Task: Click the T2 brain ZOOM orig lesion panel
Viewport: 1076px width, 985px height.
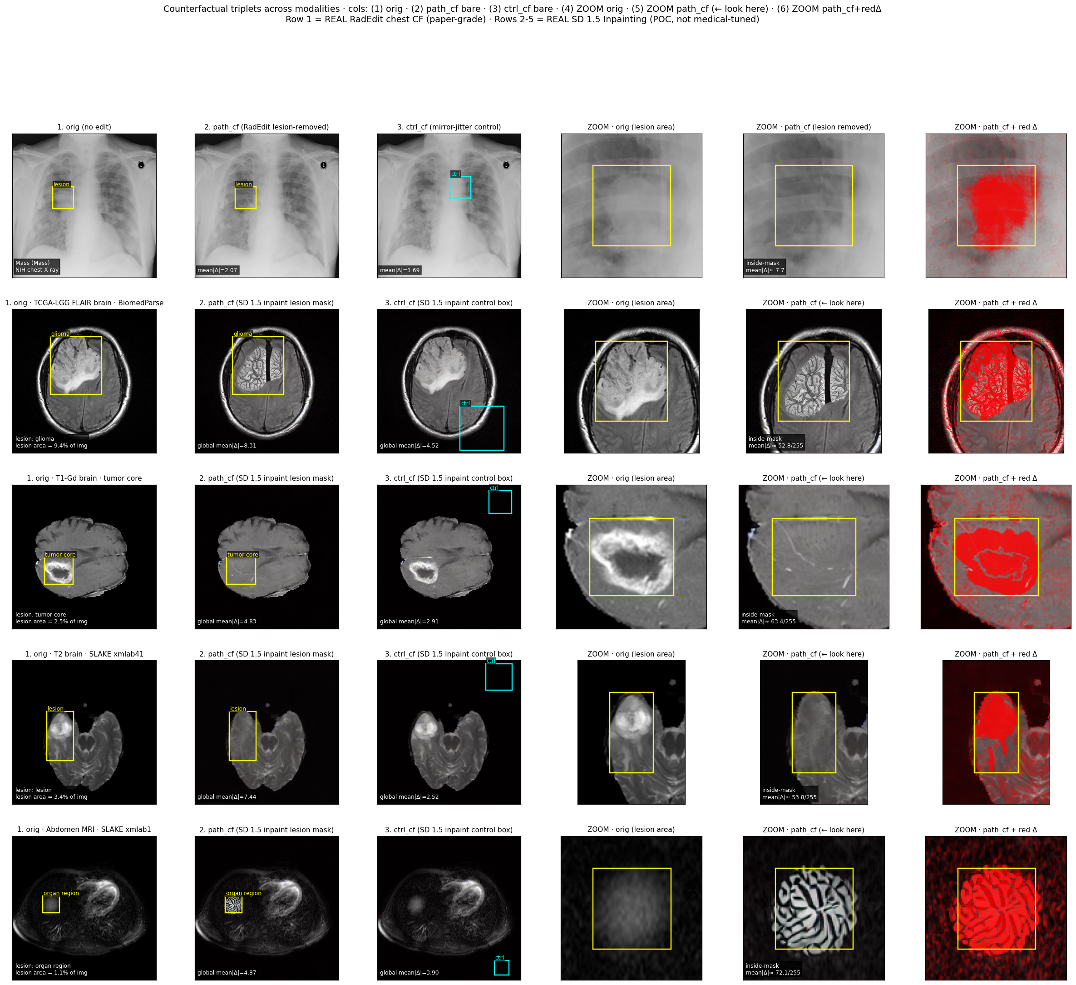Action: click(x=632, y=732)
